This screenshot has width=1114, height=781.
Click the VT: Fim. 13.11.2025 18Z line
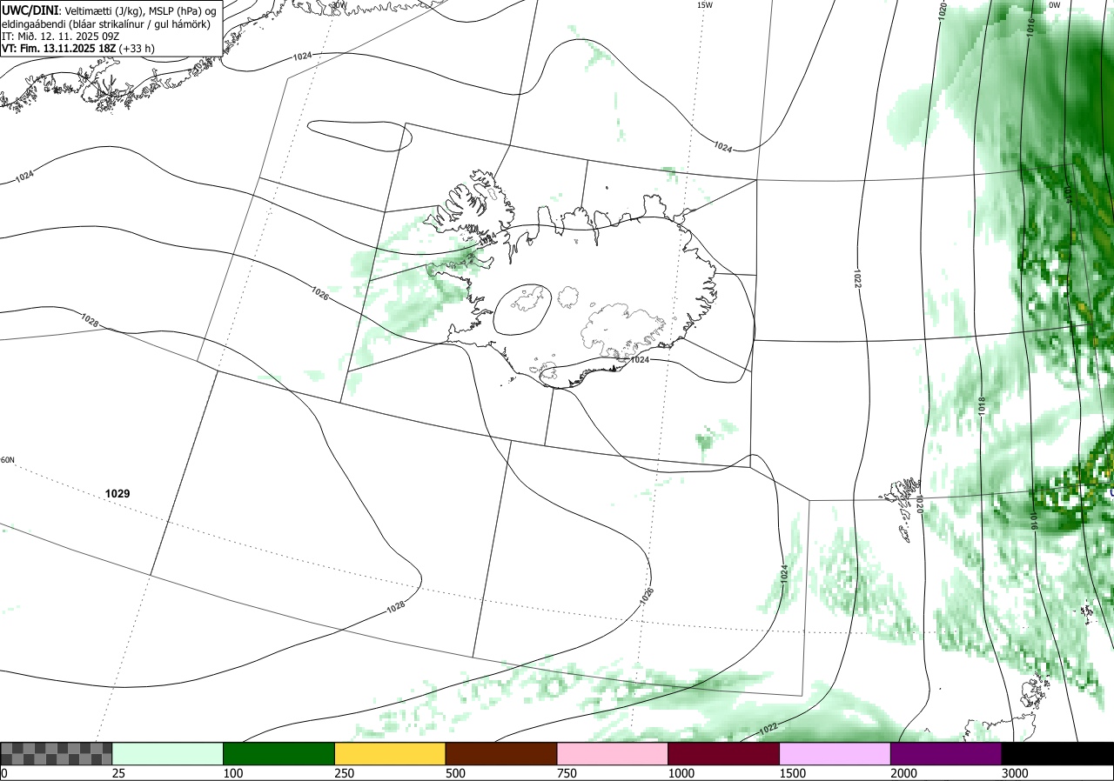coord(78,49)
